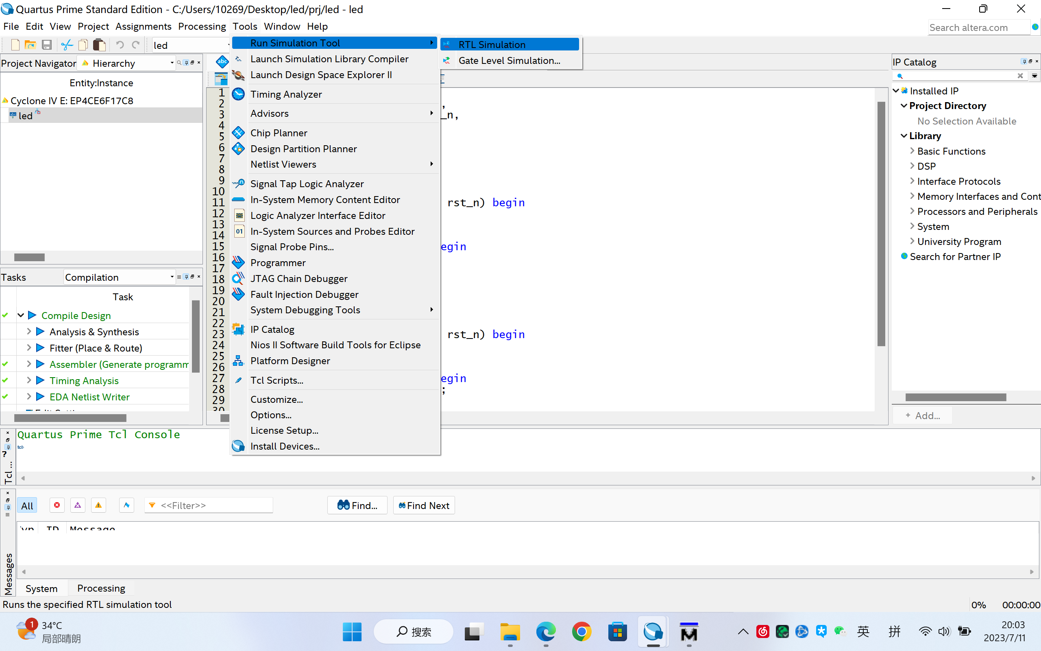Click the Paste toolbar icon
1041x651 pixels.
[x=99, y=45]
